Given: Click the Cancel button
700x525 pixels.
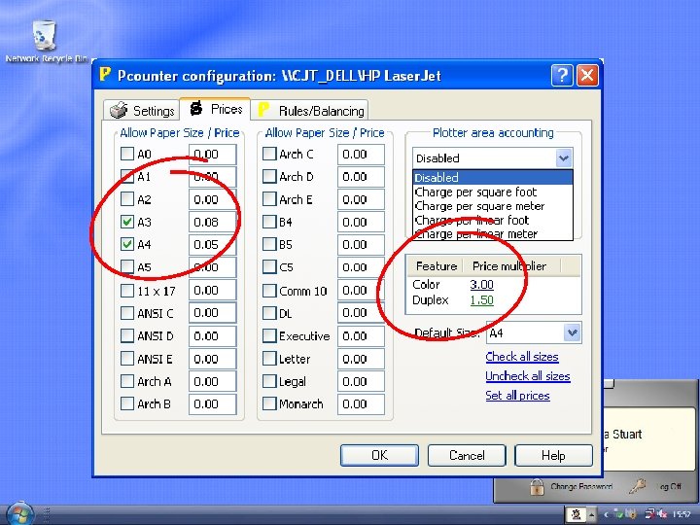Looking at the screenshot, I should tap(467, 455).
